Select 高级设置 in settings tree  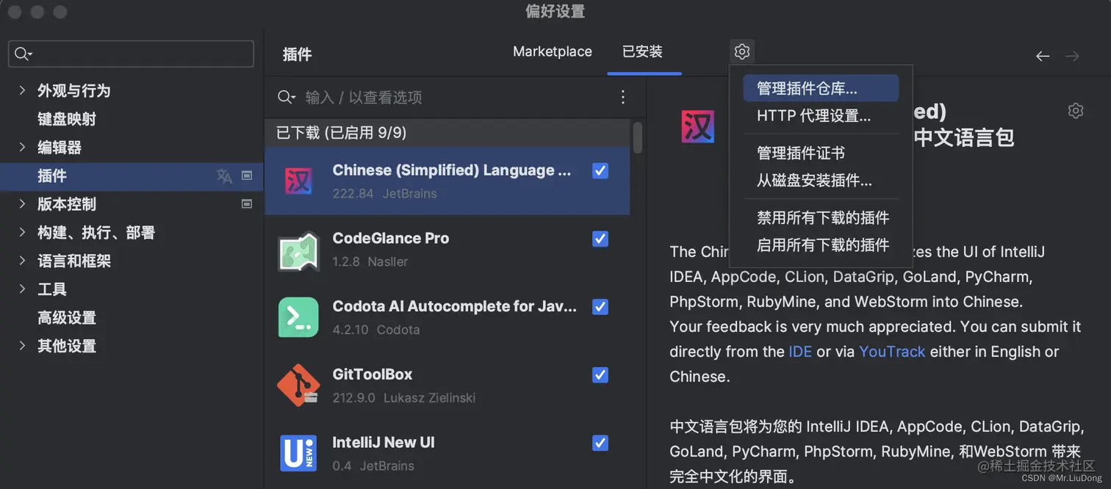(x=67, y=317)
